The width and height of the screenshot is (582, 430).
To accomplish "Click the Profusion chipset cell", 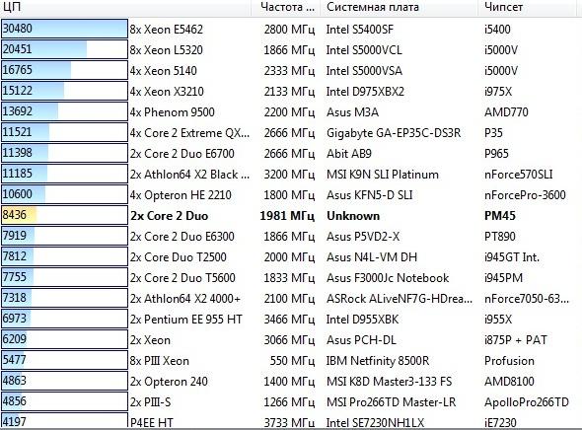I will point(509,361).
